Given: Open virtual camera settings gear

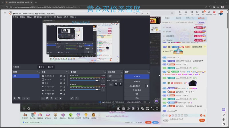Looking at the screenshot, I should click(148, 86).
